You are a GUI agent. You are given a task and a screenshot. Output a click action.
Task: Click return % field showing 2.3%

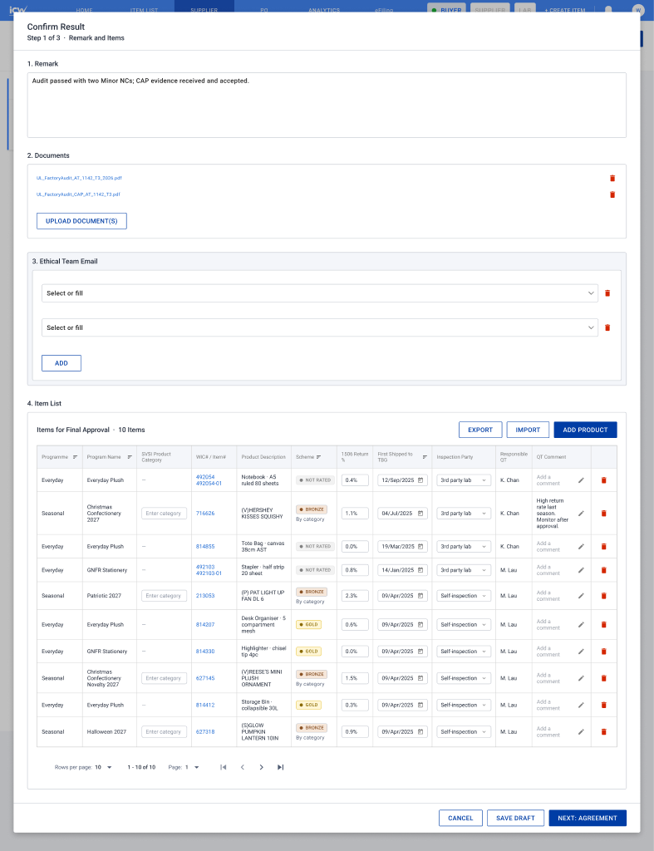[x=355, y=596]
